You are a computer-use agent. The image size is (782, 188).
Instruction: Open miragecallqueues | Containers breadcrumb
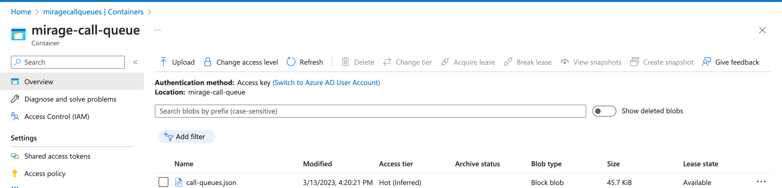tap(93, 12)
